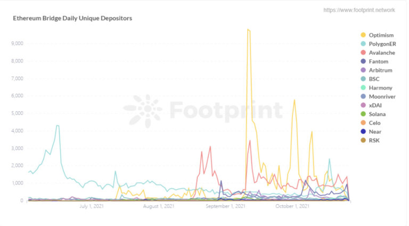Screen dimensions: 409x226
Task: Click the Optimism yellow legend dot
Action: [x=363, y=35]
